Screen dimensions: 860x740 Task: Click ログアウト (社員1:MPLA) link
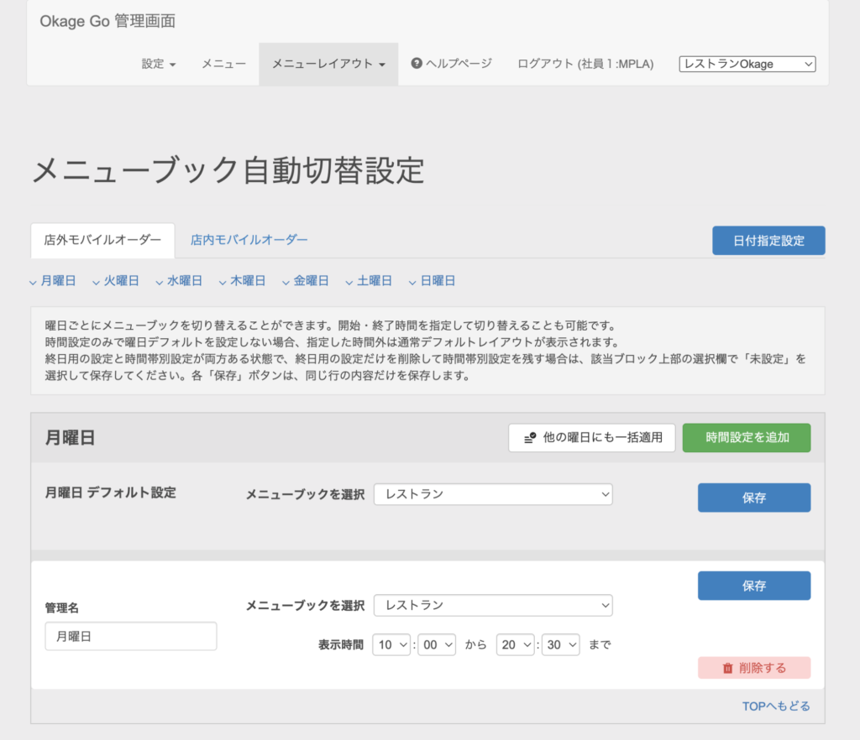[x=585, y=64]
